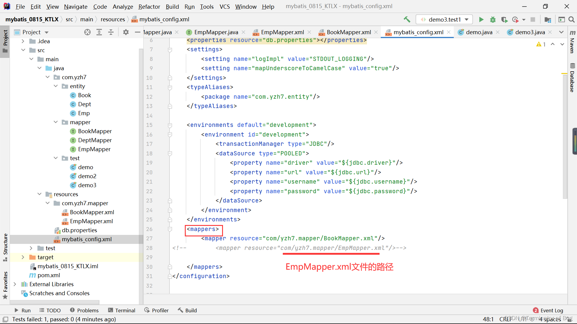Image resolution: width=577 pixels, height=324 pixels.
Task: Run with coverage icon in toolbar
Action: [x=504, y=19]
